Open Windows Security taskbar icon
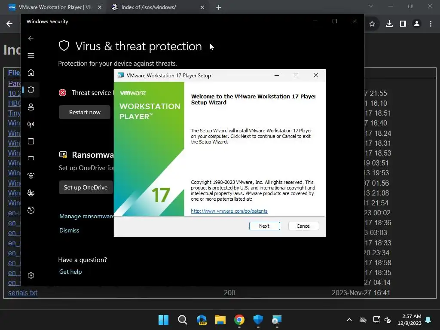440x330 pixels. click(x=258, y=320)
